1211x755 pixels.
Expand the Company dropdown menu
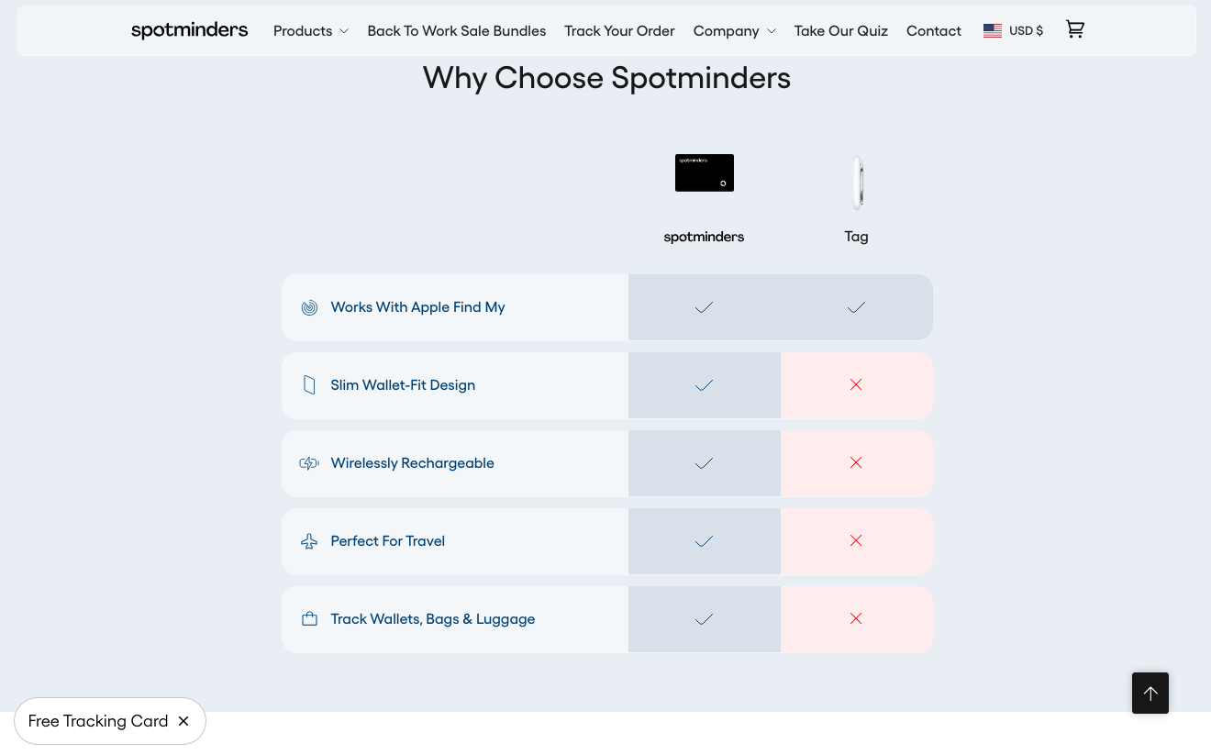[x=735, y=31]
